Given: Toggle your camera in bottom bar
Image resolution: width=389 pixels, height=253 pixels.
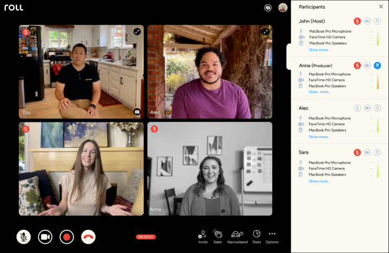Looking at the screenshot, I should (x=45, y=237).
